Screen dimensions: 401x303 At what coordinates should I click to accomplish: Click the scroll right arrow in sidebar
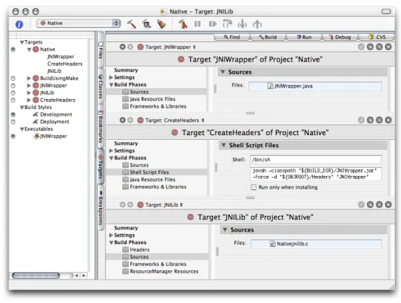[x=84, y=276]
